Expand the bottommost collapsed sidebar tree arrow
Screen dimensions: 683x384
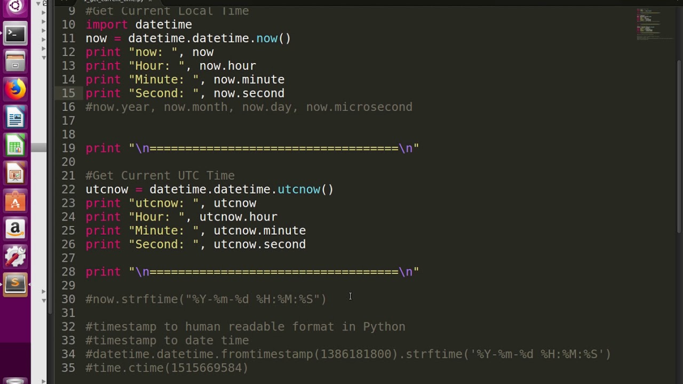(44, 291)
